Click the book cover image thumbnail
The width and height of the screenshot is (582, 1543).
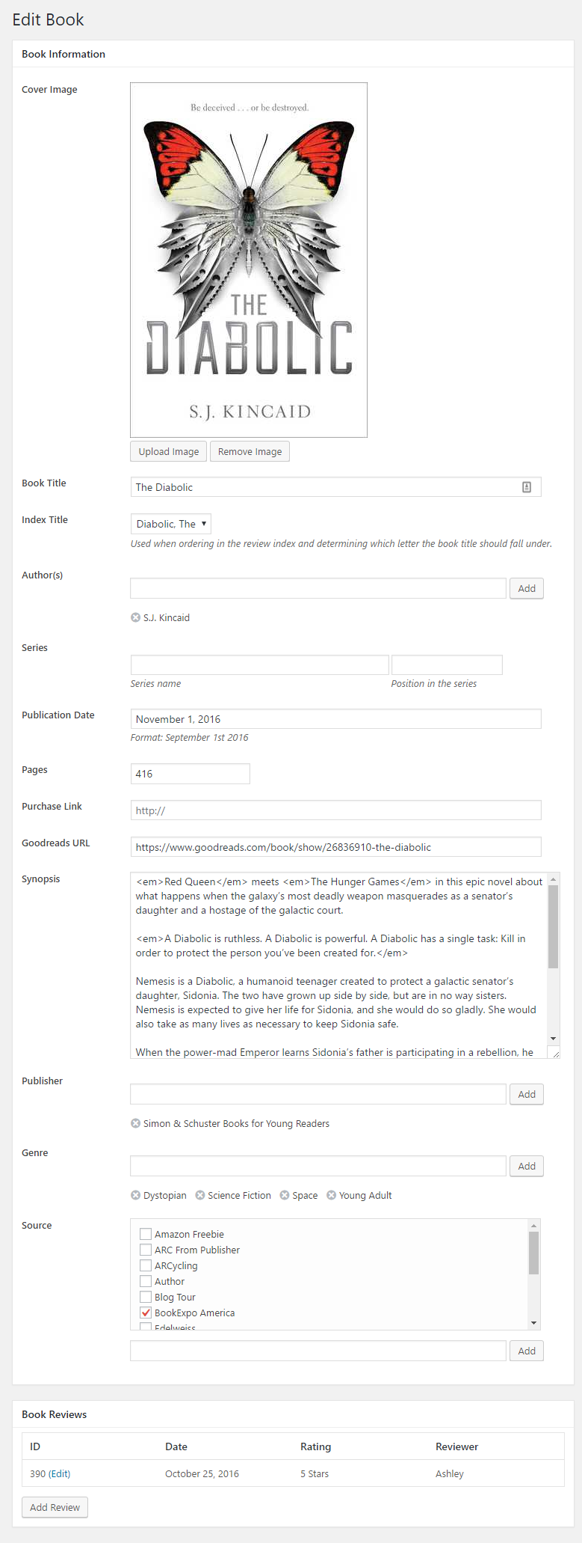(249, 260)
